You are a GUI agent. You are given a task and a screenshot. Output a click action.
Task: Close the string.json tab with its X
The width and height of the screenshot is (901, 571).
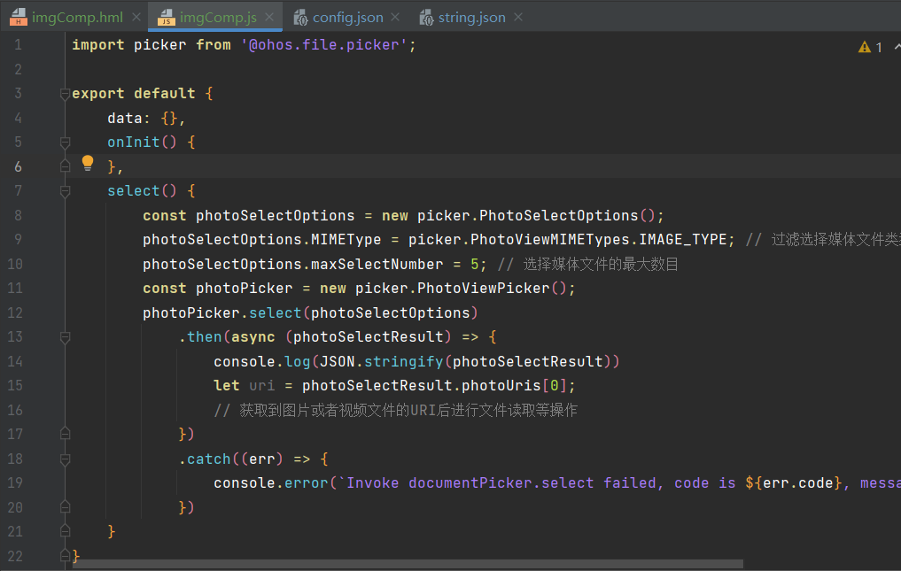click(518, 15)
